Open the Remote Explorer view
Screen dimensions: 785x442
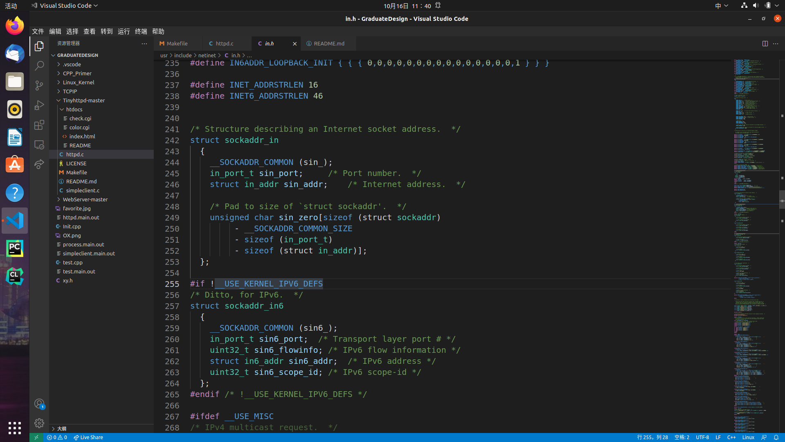click(x=39, y=144)
